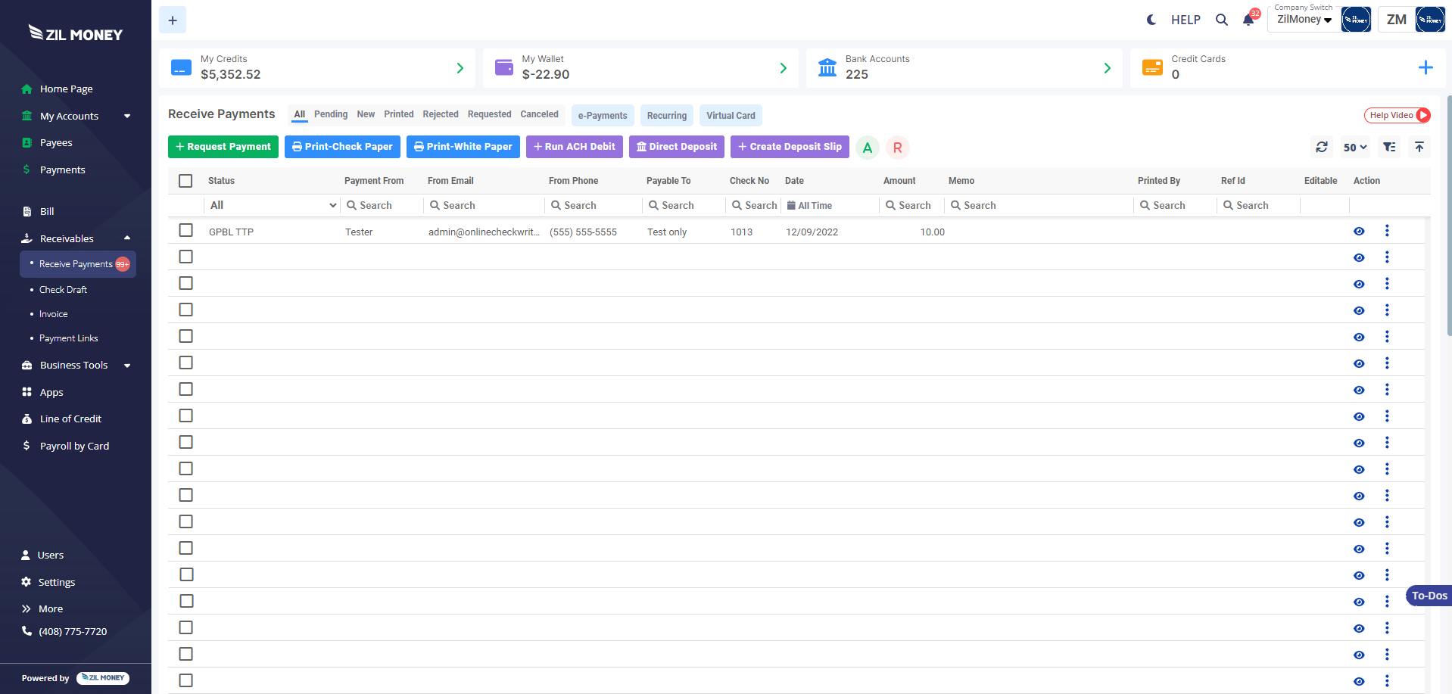
Task: Open three-dot actions for GPBL TTP row
Action: click(1387, 231)
